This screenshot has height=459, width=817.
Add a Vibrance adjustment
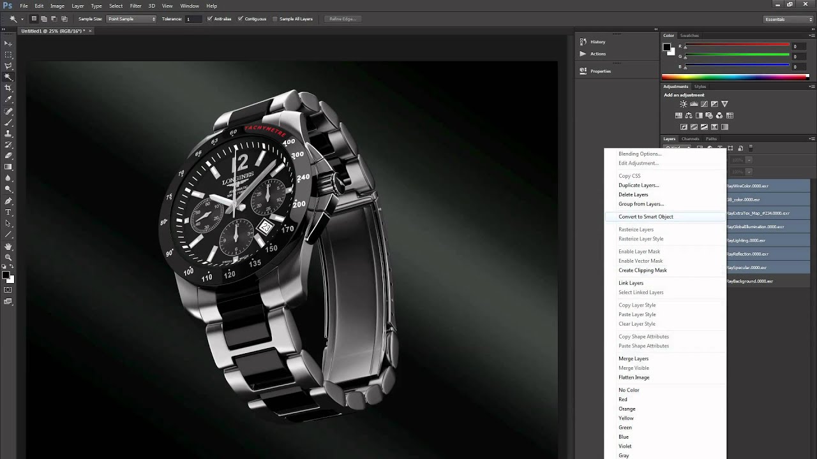point(724,104)
